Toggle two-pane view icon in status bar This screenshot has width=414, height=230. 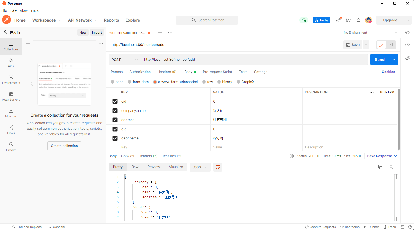[x=402, y=227]
